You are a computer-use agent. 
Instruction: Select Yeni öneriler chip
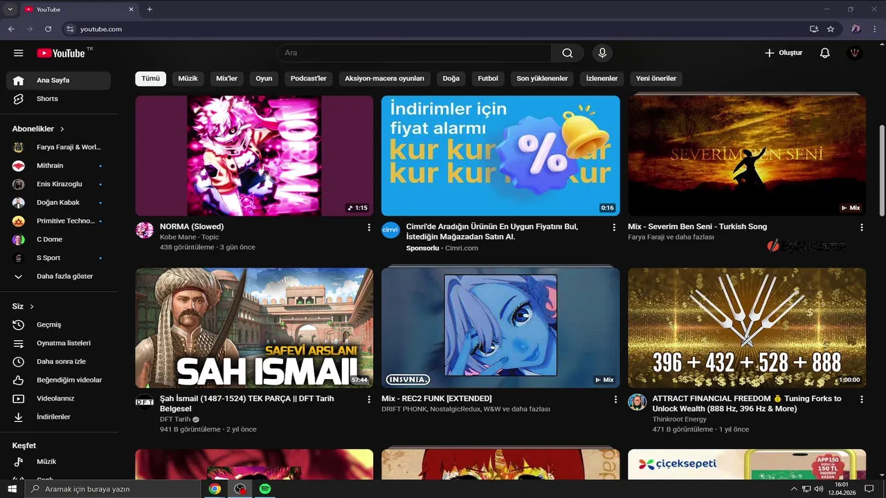coord(656,79)
